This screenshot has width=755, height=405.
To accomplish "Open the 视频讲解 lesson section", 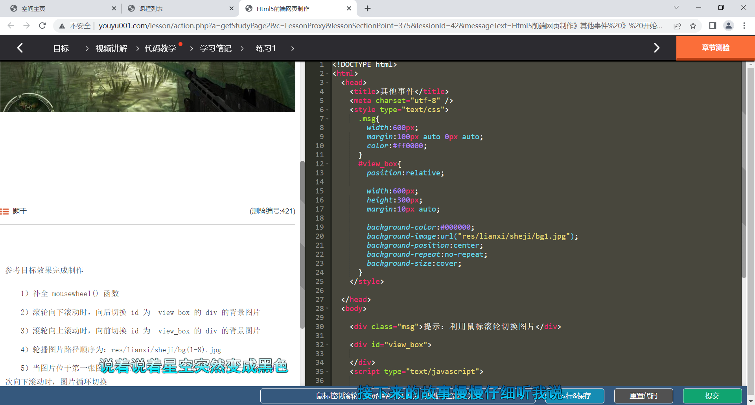I will (111, 48).
